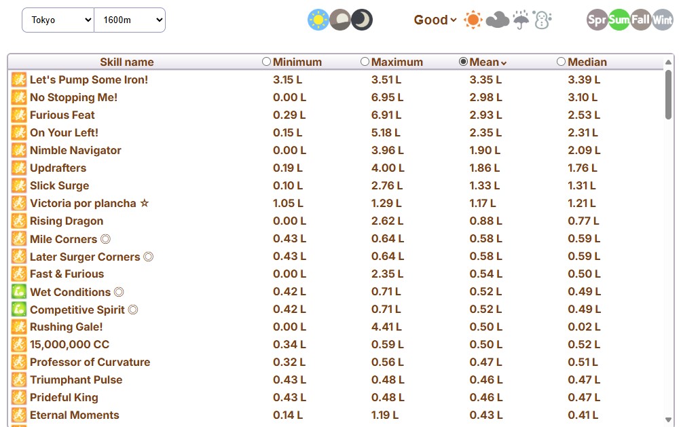Select Summer season button

(619, 20)
